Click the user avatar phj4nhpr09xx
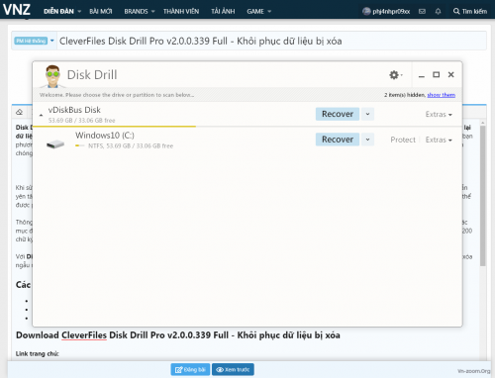 pyautogui.click(x=366, y=12)
